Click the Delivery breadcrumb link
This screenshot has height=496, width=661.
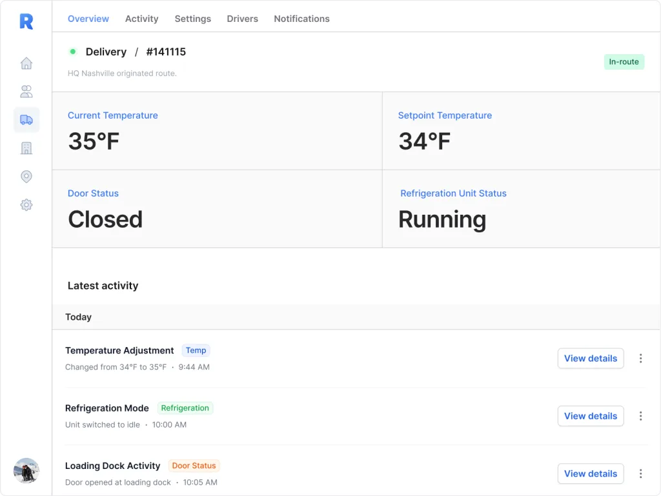[x=106, y=52]
